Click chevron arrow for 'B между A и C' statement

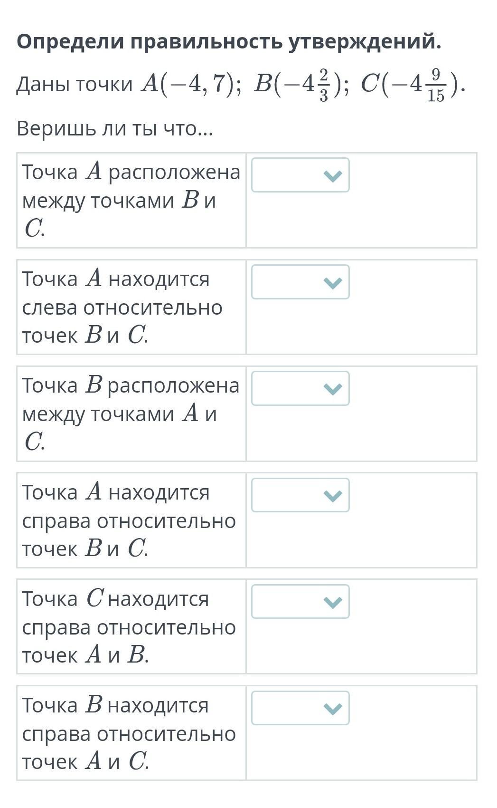pyautogui.click(x=332, y=389)
